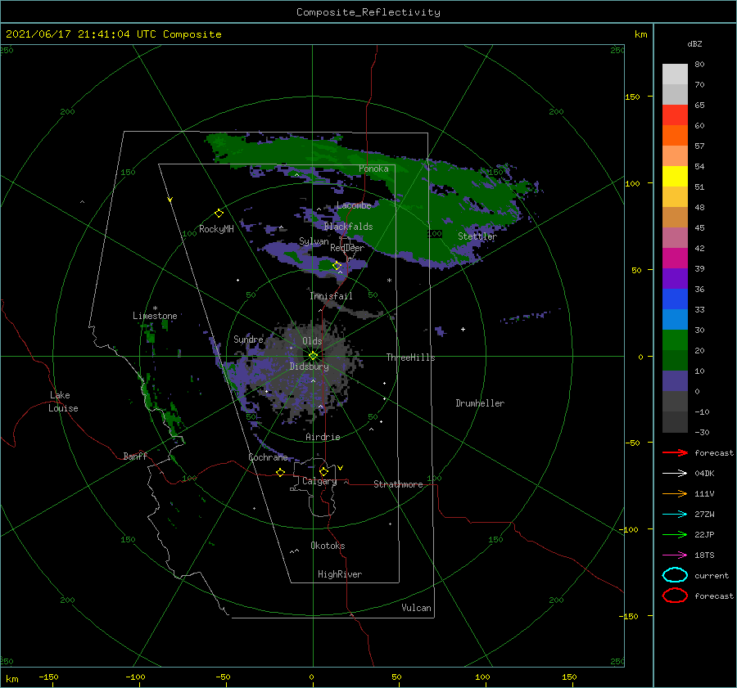Click the Strathmore city label

tap(398, 484)
